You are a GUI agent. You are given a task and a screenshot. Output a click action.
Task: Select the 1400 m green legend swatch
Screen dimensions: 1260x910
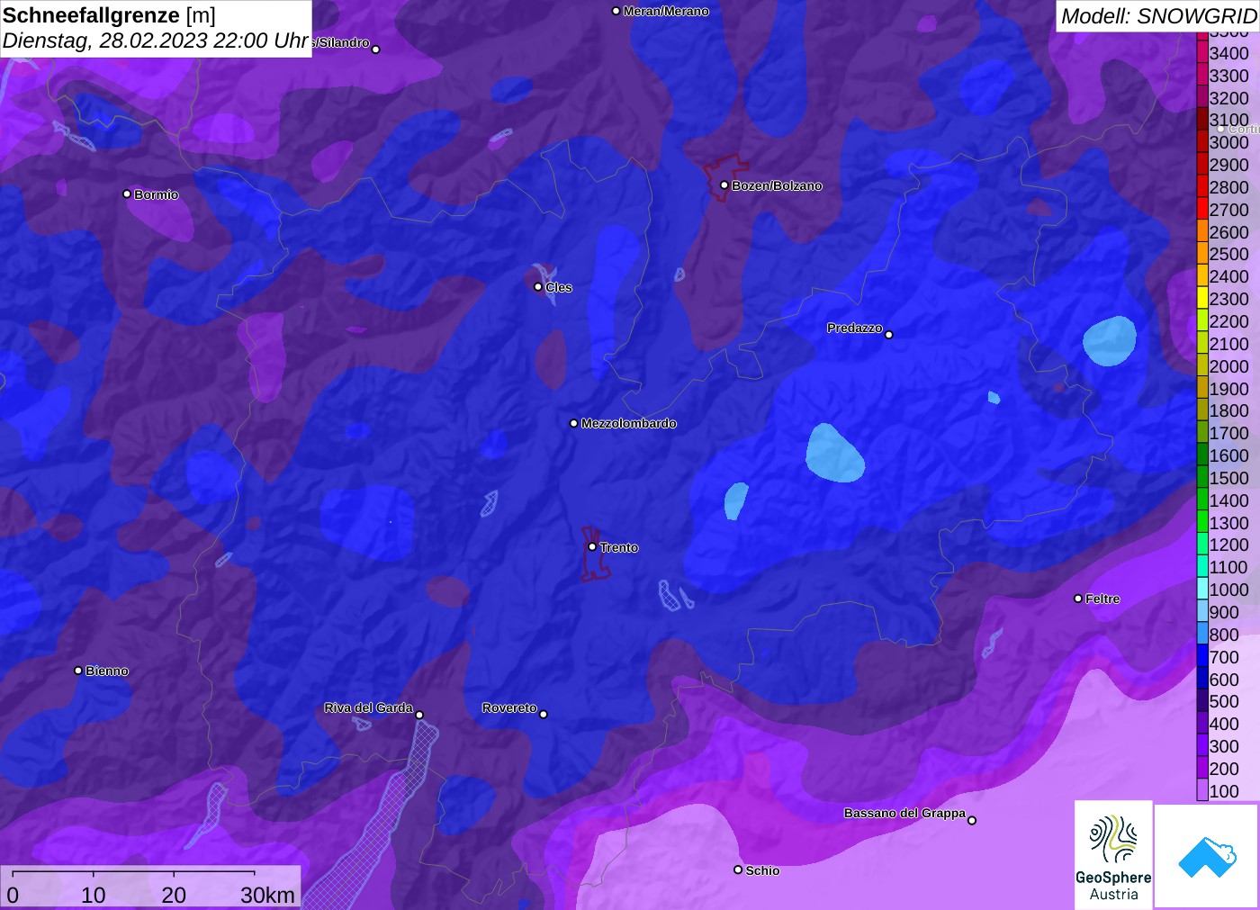tap(1202, 500)
